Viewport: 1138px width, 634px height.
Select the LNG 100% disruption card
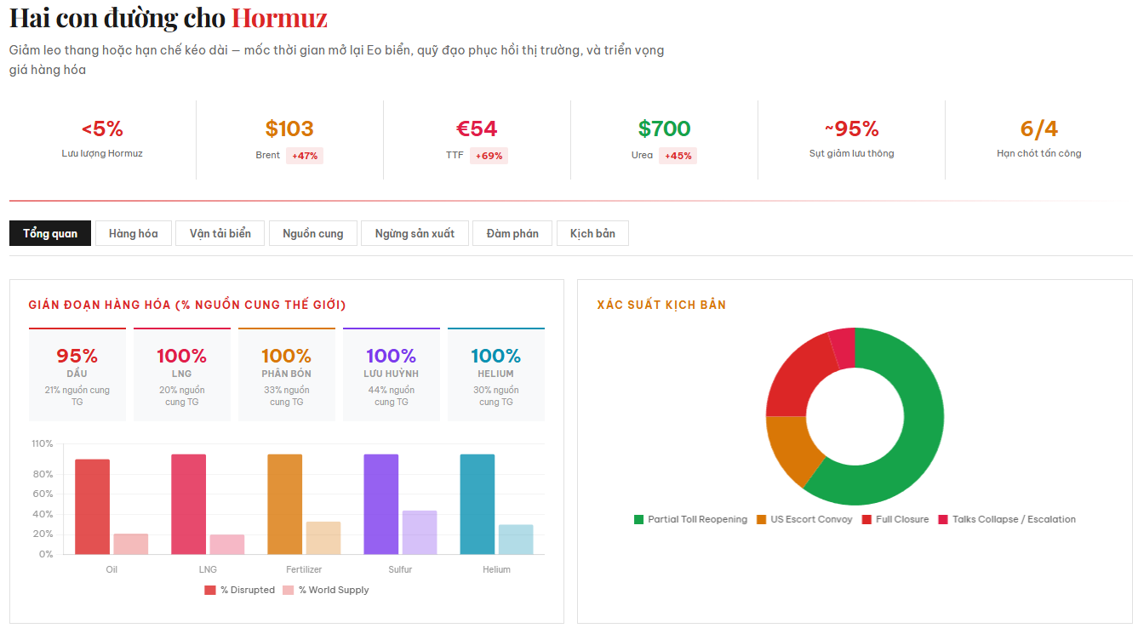[x=181, y=374]
